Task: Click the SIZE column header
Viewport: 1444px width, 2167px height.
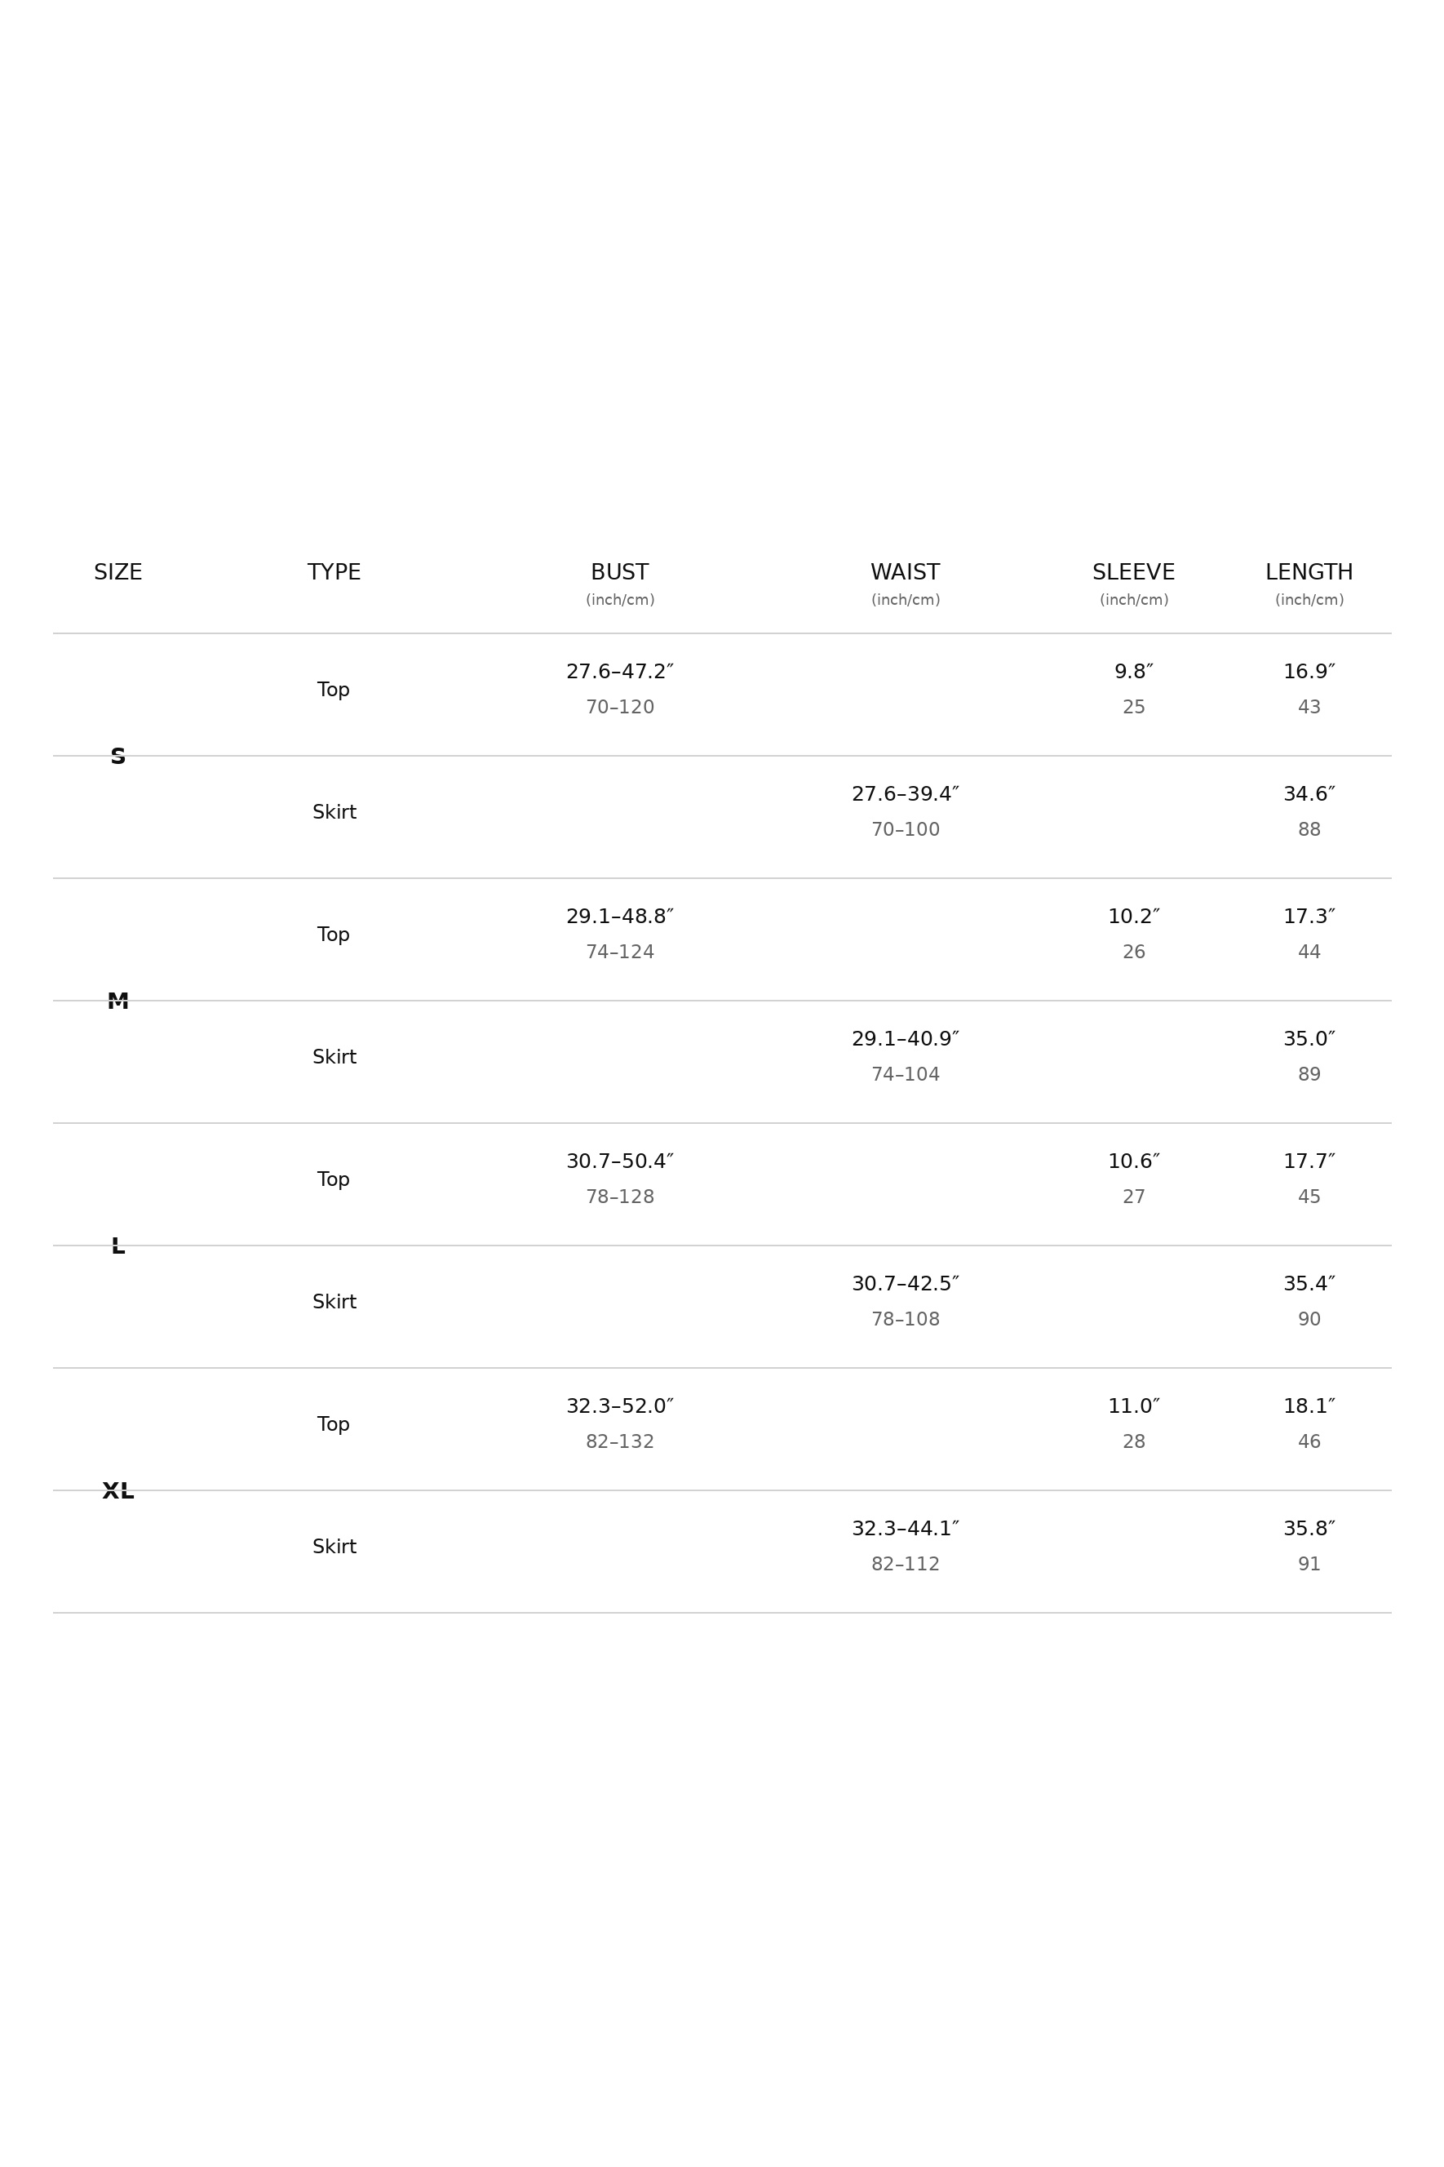Action: click(117, 573)
